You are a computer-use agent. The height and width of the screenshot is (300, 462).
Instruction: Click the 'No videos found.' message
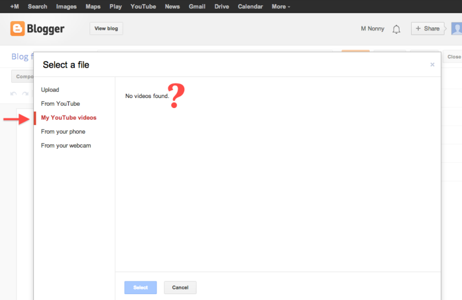(x=147, y=96)
